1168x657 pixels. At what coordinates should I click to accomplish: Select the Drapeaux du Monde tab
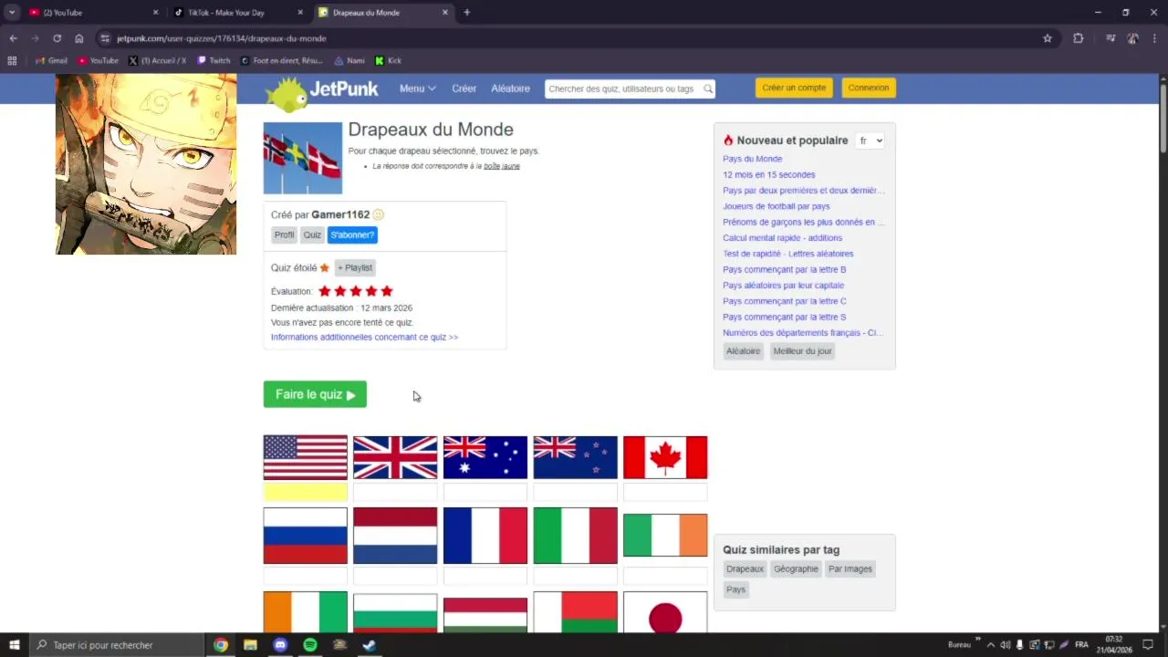coord(383,13)
